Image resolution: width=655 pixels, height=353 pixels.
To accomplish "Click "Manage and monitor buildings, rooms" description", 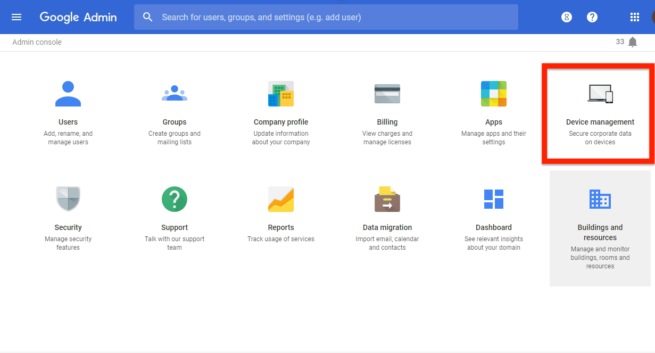I will 600,258.
